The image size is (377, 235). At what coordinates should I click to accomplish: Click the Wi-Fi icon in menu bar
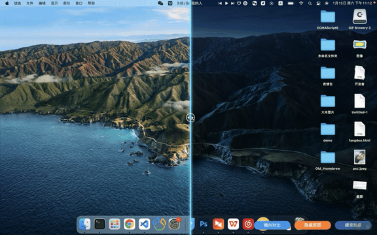coord(301,3)
